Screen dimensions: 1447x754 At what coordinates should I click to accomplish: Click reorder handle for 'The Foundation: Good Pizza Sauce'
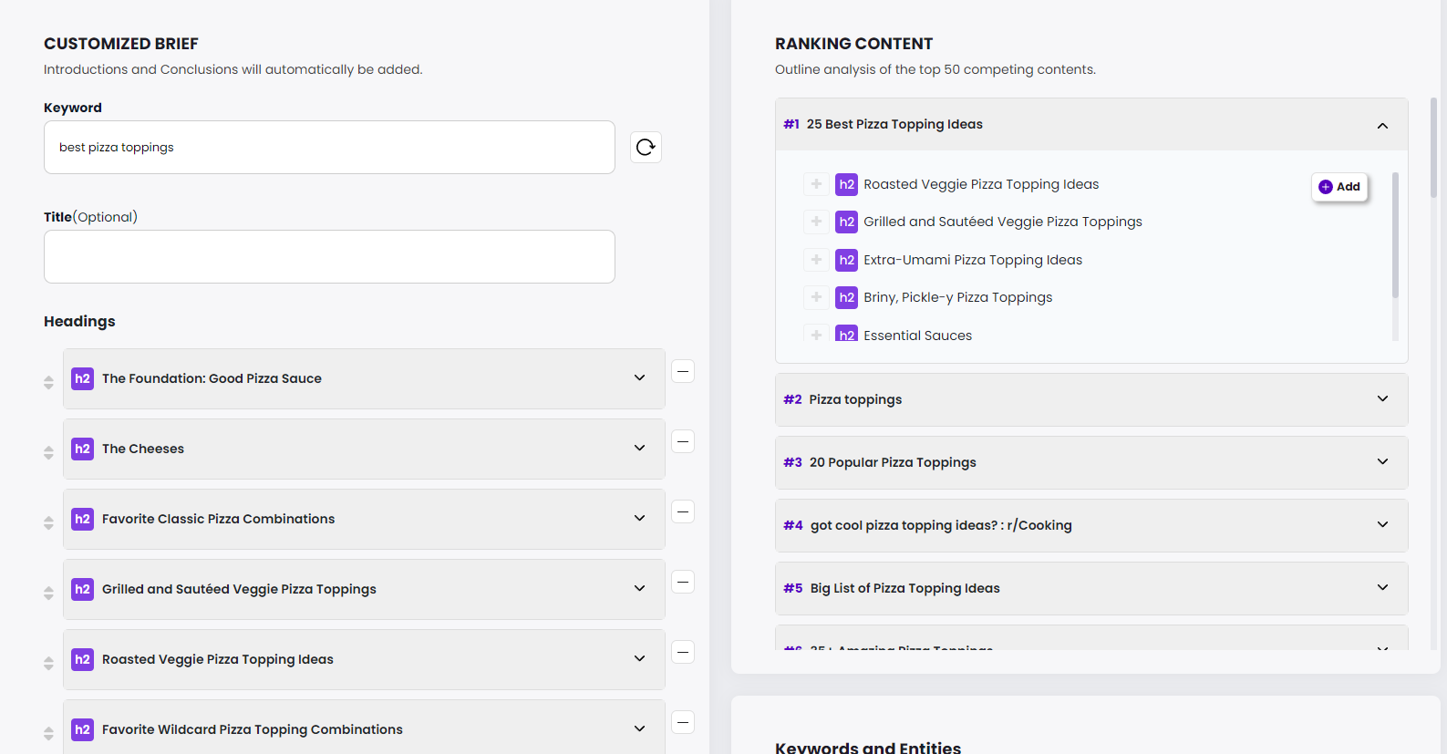pyautogui.click(x=48, y=382)
